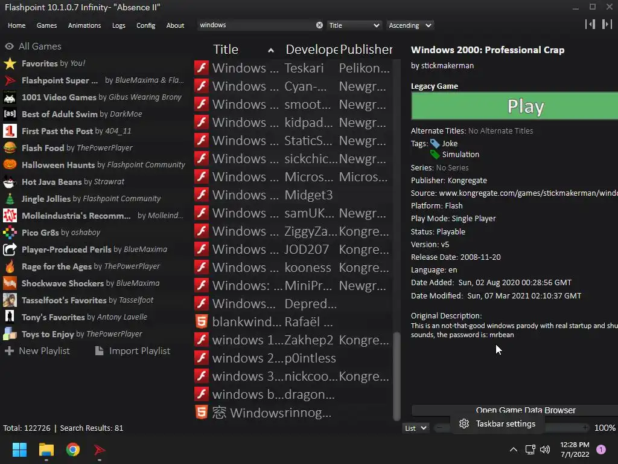Click the Hot Java Beans coffee icon
The width and height of the screenshot is (618, 464).
pyautogui.click(x=10, y=182)
